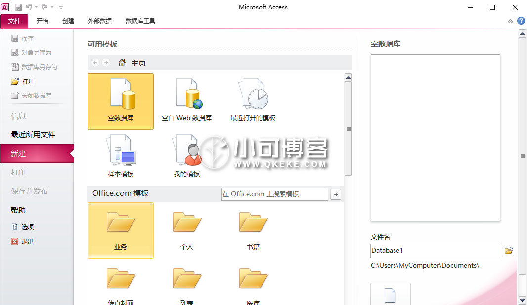
Task: Click the 可用模板 heading text
Action: click(x=102, y=44)
